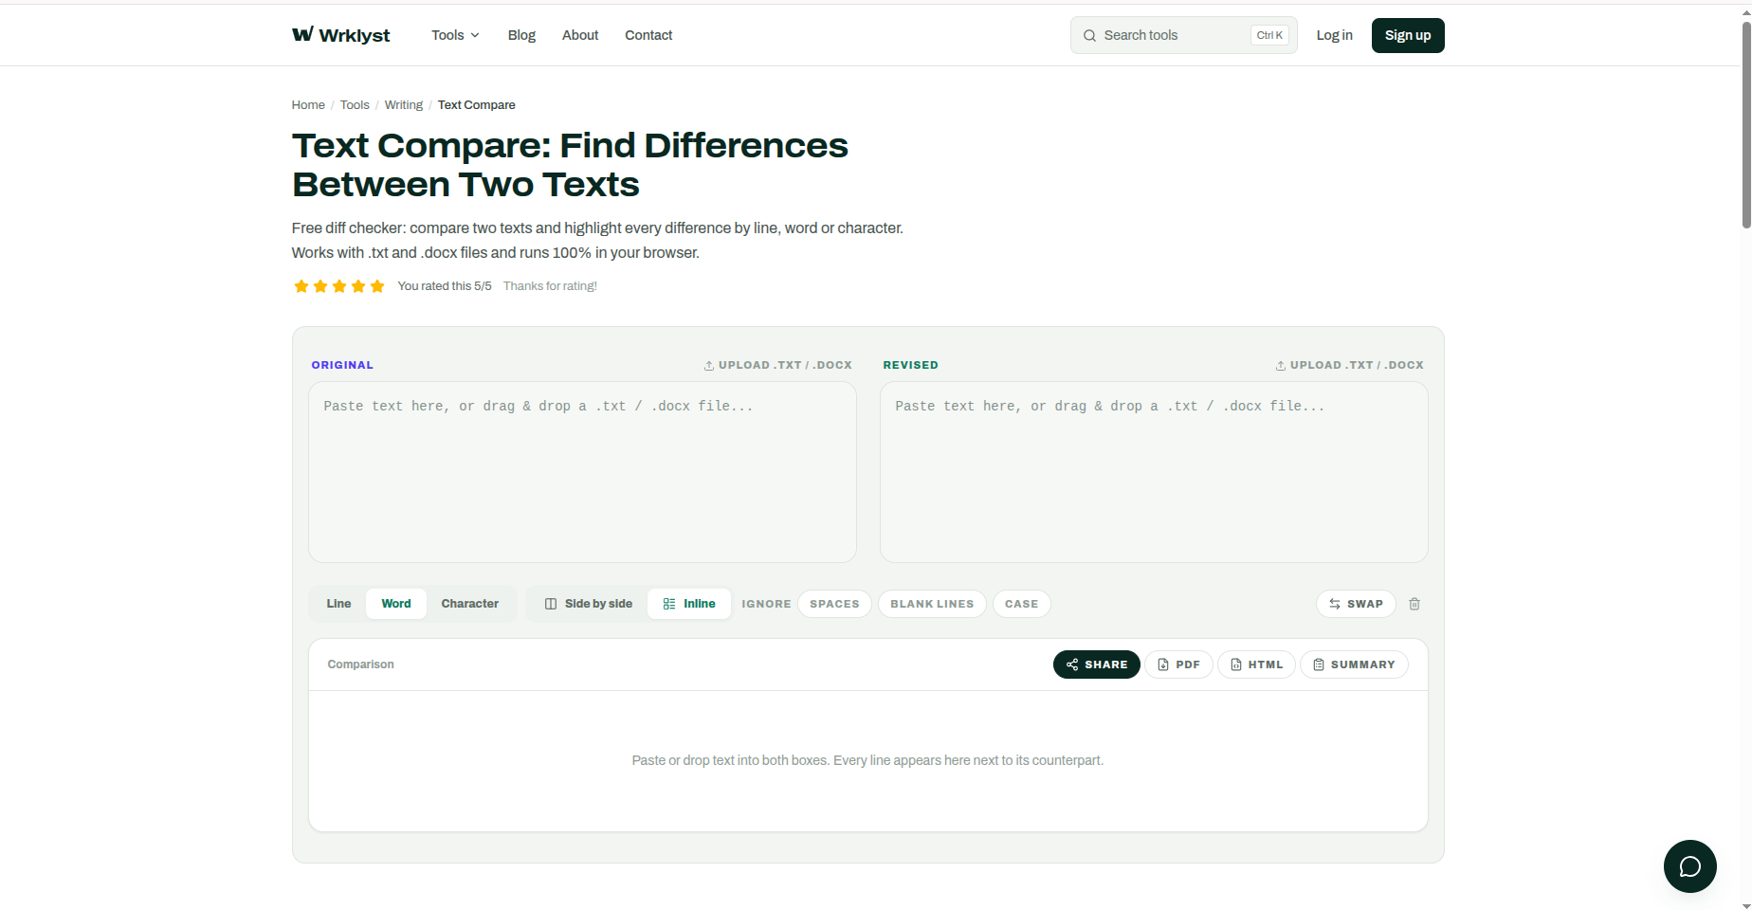Upload a file for the Revised text

coord(1349,365)
